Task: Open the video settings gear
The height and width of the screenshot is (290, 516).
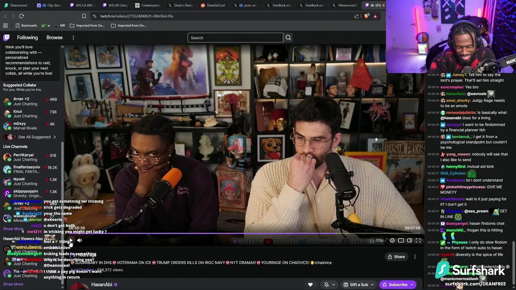Action: point(392,240)
